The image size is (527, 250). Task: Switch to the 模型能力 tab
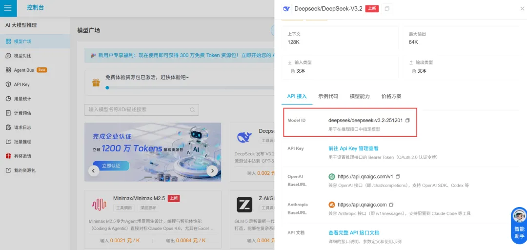[360, 96]
